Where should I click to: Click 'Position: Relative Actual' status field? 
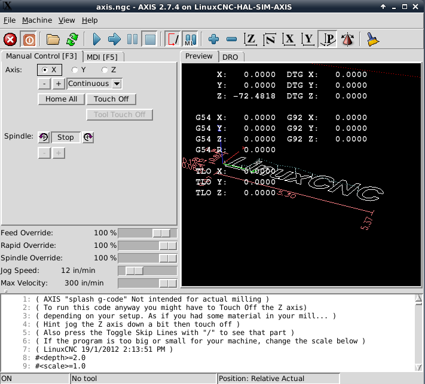[x=279, y=379]
